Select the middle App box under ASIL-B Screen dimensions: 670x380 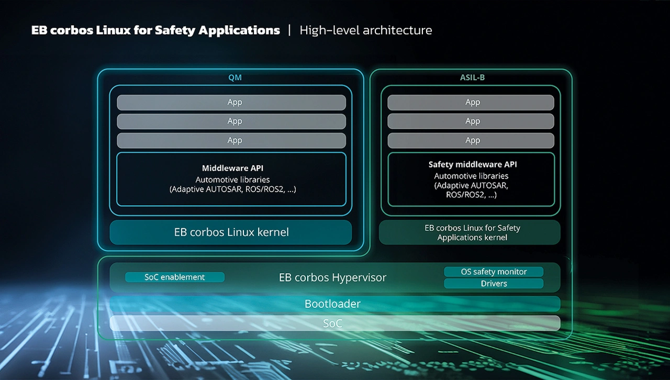click(471, 121)
